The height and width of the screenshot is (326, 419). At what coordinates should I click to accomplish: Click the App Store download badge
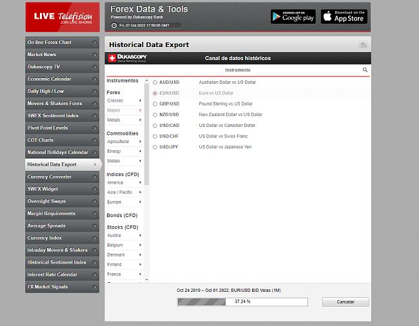(344, 17)
